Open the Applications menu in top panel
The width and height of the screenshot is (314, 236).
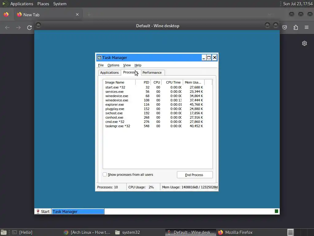pos(22,4)
